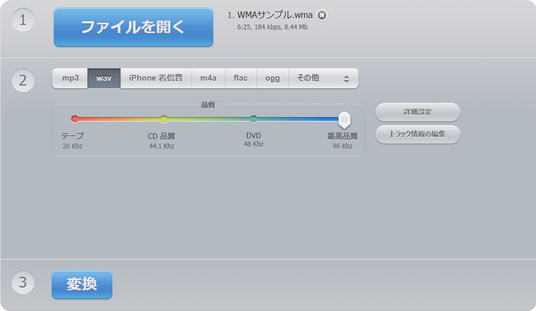Click the 最高品質 label
This screenshot has width=536, height=311.
(342, 136)
